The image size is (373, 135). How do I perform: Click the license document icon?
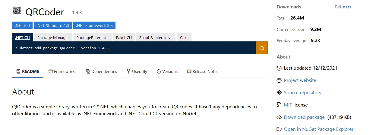(x=279, y=105)
